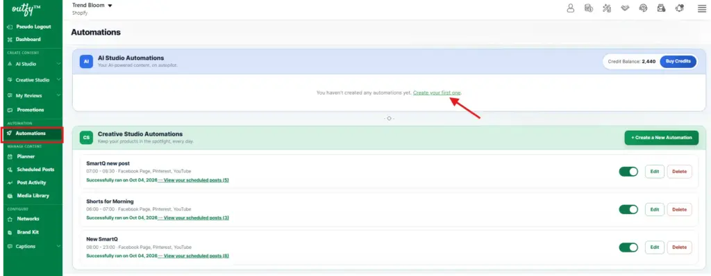The height and width of the screenshot is (276, 711).
Task: Click the Credit Balance 2,440 text
Action: tap(632, 62)
